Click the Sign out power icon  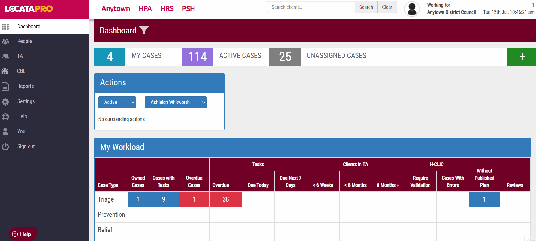[x=5, y=146]
